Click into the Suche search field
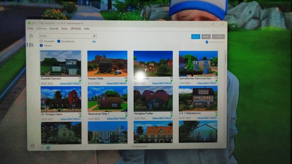This screenshot has width=292, height=164. (68, 36)
